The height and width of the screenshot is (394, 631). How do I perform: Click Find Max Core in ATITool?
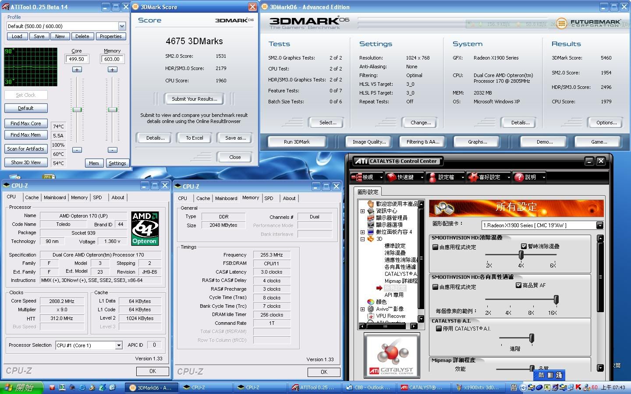pos(26,123)
